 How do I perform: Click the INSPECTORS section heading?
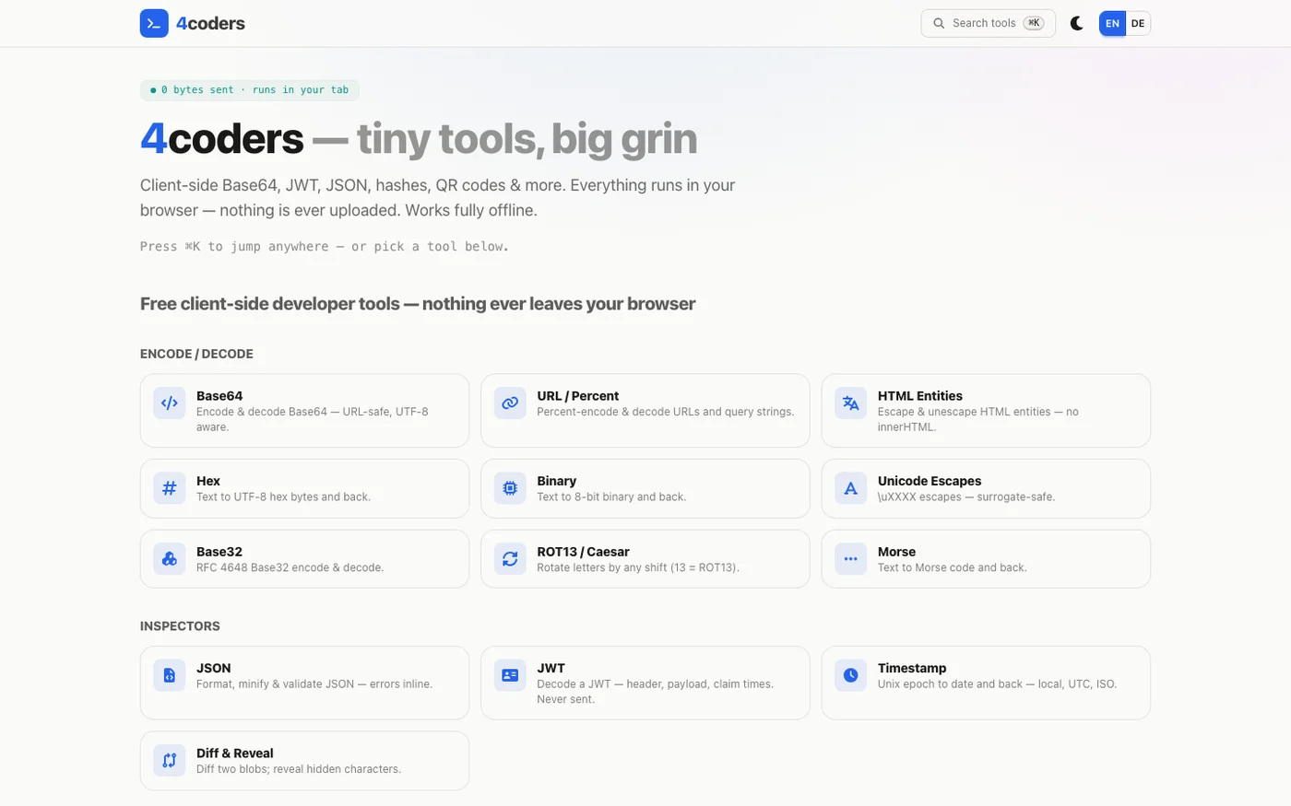coord(180,626)
